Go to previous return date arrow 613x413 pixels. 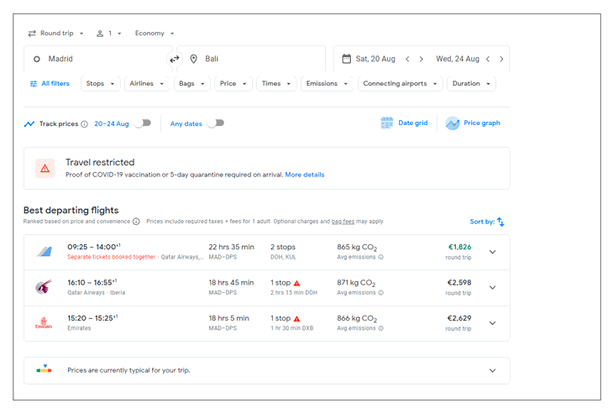(489, 59)
